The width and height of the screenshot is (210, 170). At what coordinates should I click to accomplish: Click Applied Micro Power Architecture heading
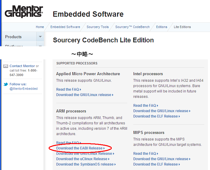coord(88,74)
